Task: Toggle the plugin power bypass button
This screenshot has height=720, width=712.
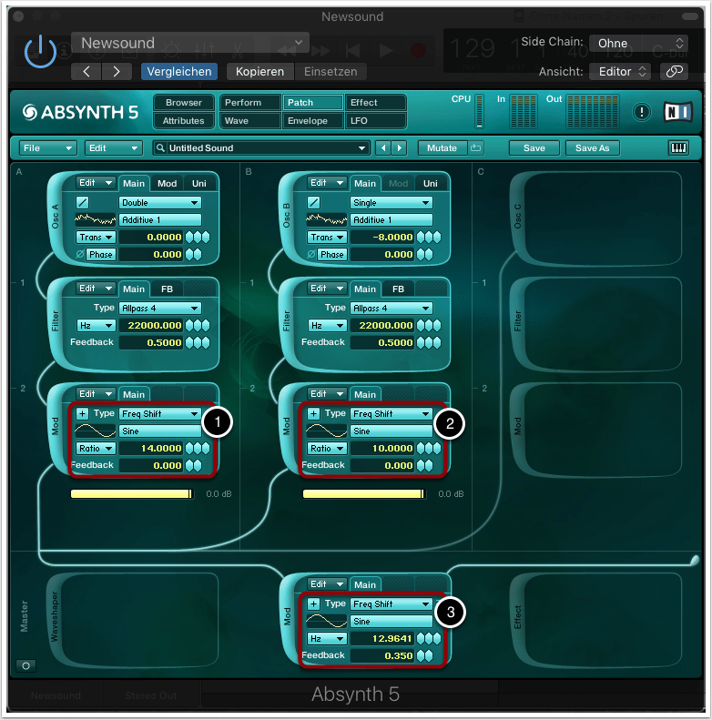Action: click(x=40, y=51)
